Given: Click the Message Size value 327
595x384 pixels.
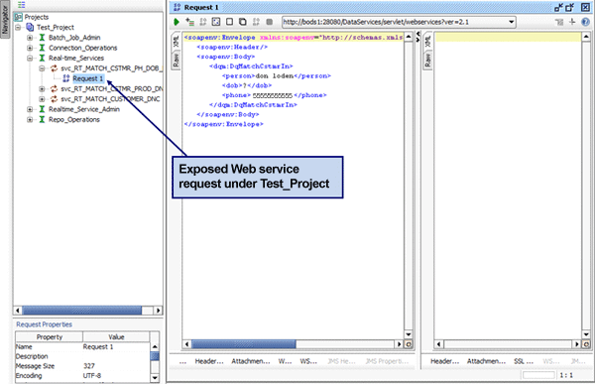Looking at the screenshot, I should (89, 366).
